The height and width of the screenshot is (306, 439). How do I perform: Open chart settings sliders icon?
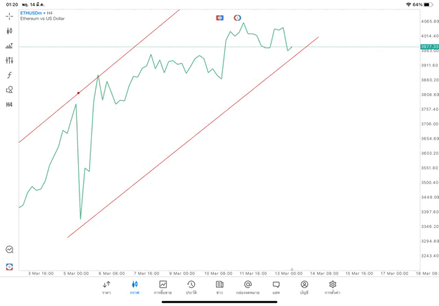(x=10, y=60)
